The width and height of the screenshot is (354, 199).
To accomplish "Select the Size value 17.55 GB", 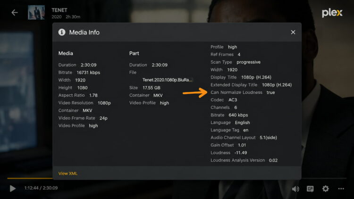I will (151, 88).
